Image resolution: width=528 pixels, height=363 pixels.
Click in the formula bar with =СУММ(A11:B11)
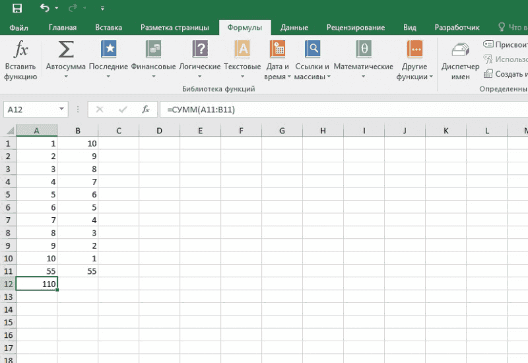330,109
